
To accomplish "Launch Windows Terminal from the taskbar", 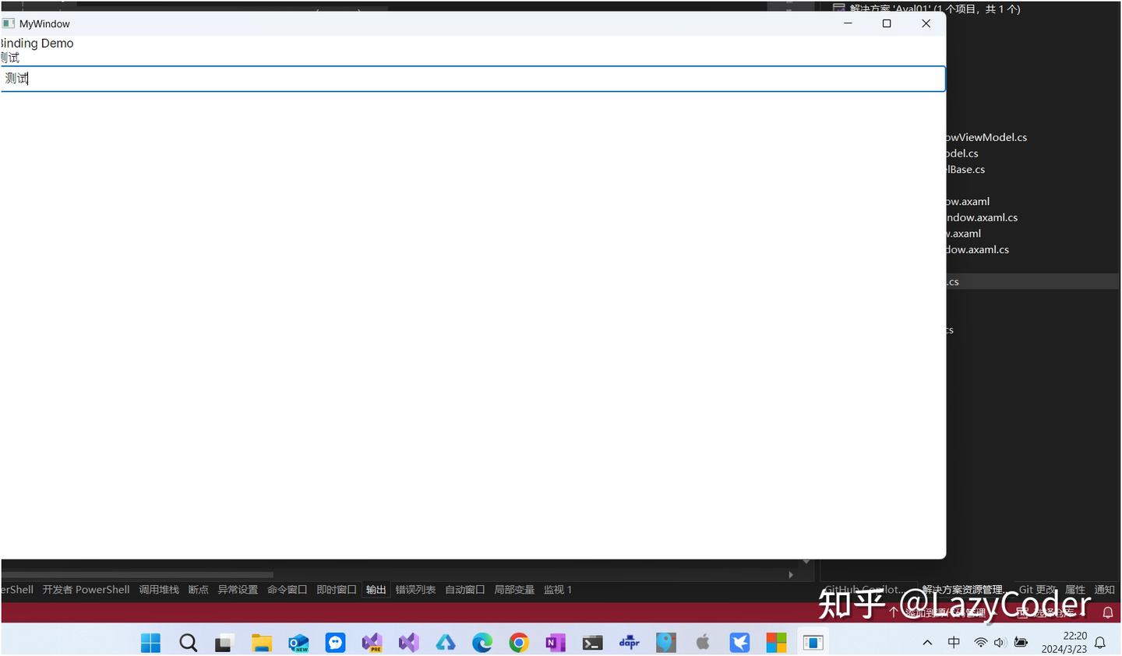I will pos(592,643).
